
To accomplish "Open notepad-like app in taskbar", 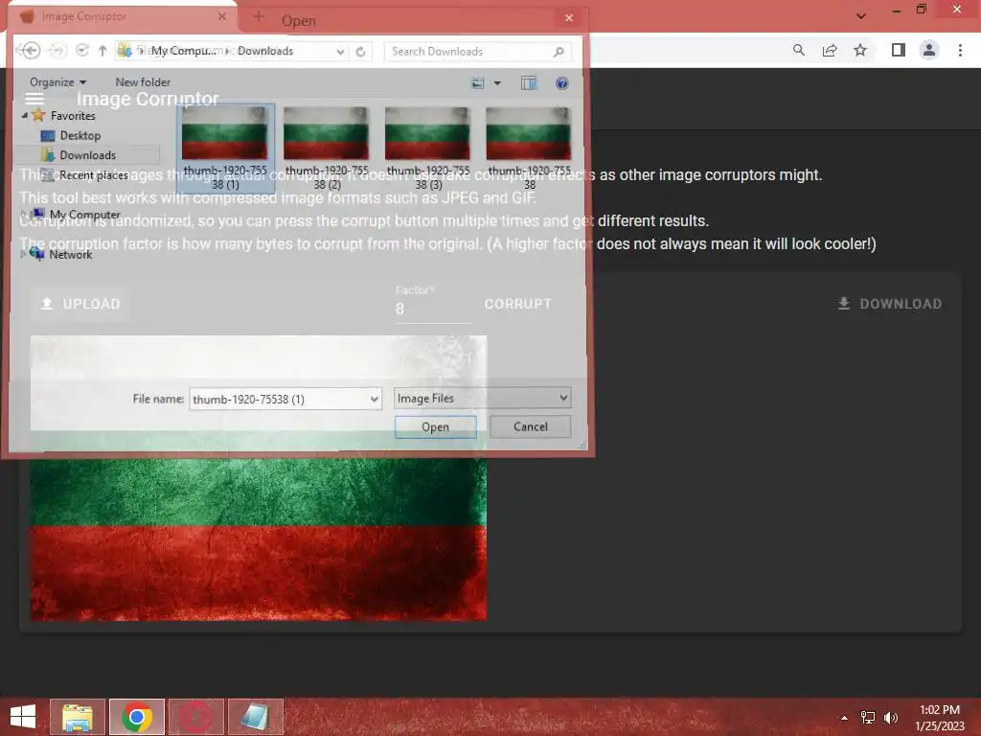I will (255, 717).
